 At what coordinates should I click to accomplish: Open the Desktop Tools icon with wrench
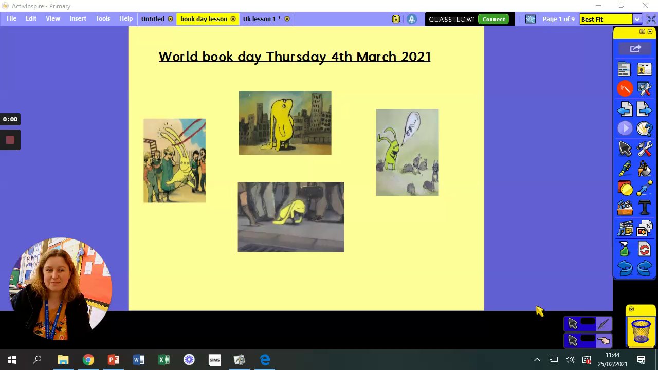point(644,89)
